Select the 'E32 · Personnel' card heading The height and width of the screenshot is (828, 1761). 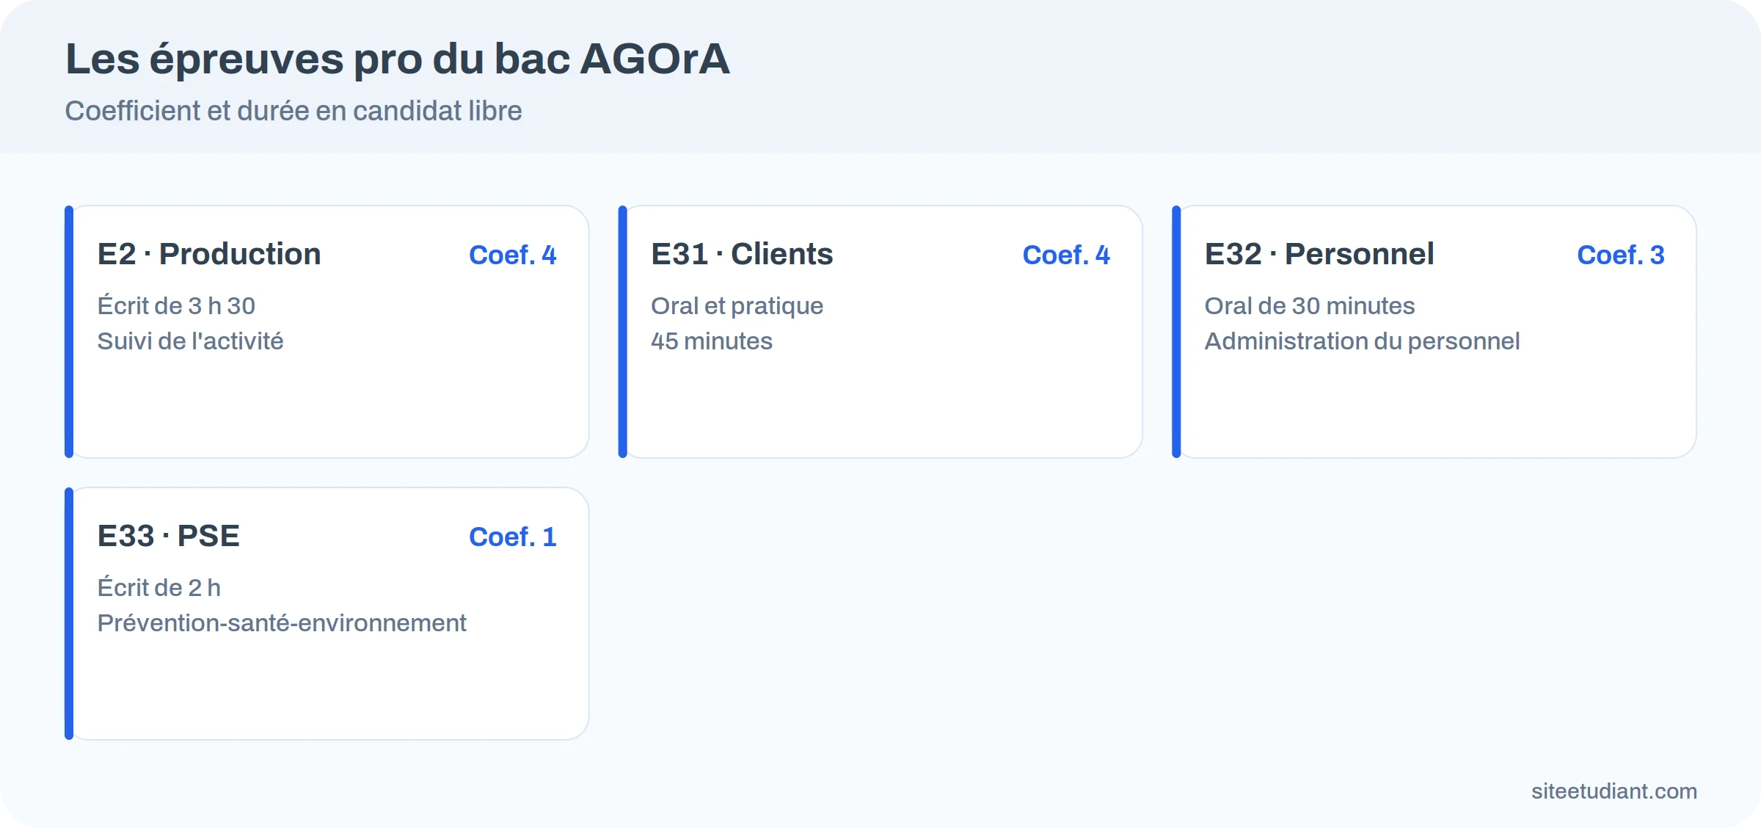(x=1319, y=254)
